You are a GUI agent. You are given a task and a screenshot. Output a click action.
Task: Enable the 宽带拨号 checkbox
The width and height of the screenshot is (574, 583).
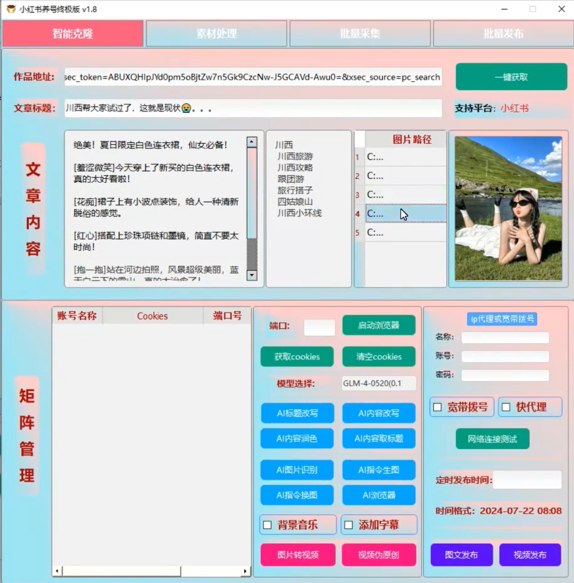coord(437,407)
